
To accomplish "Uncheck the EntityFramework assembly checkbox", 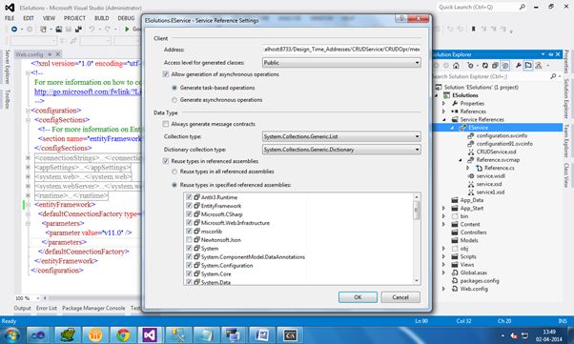I will (189, 206).
